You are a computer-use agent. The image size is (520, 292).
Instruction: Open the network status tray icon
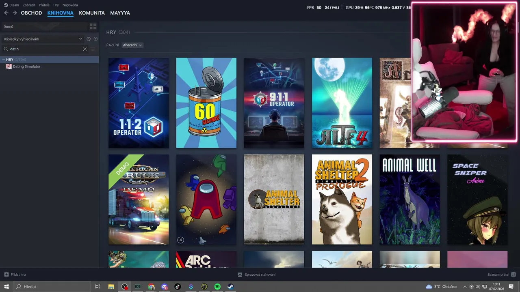(x=484, y=287)
